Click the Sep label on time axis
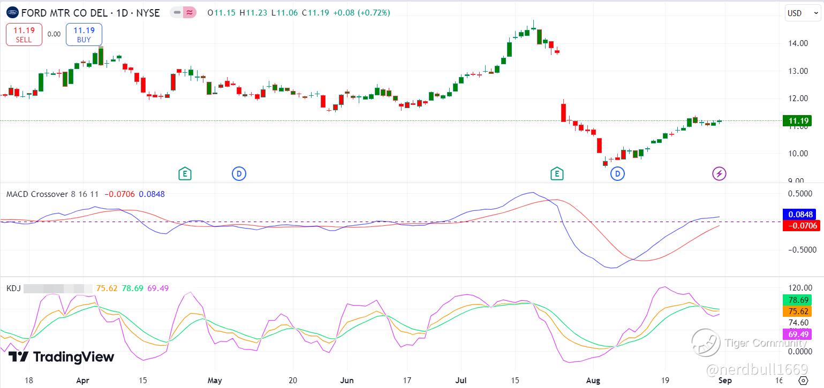The width and height of the screenshot is (824, 388). pyautogui.click(x=725, y=381)
